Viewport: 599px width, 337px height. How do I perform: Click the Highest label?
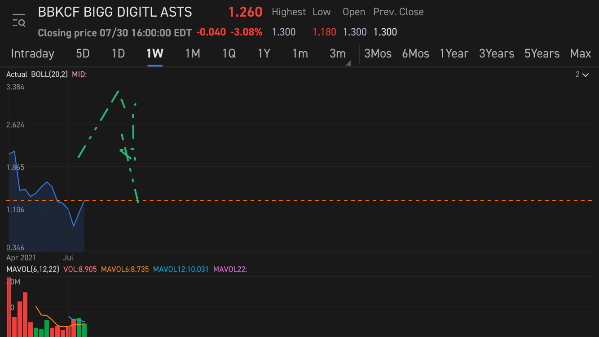coord(289,12)
